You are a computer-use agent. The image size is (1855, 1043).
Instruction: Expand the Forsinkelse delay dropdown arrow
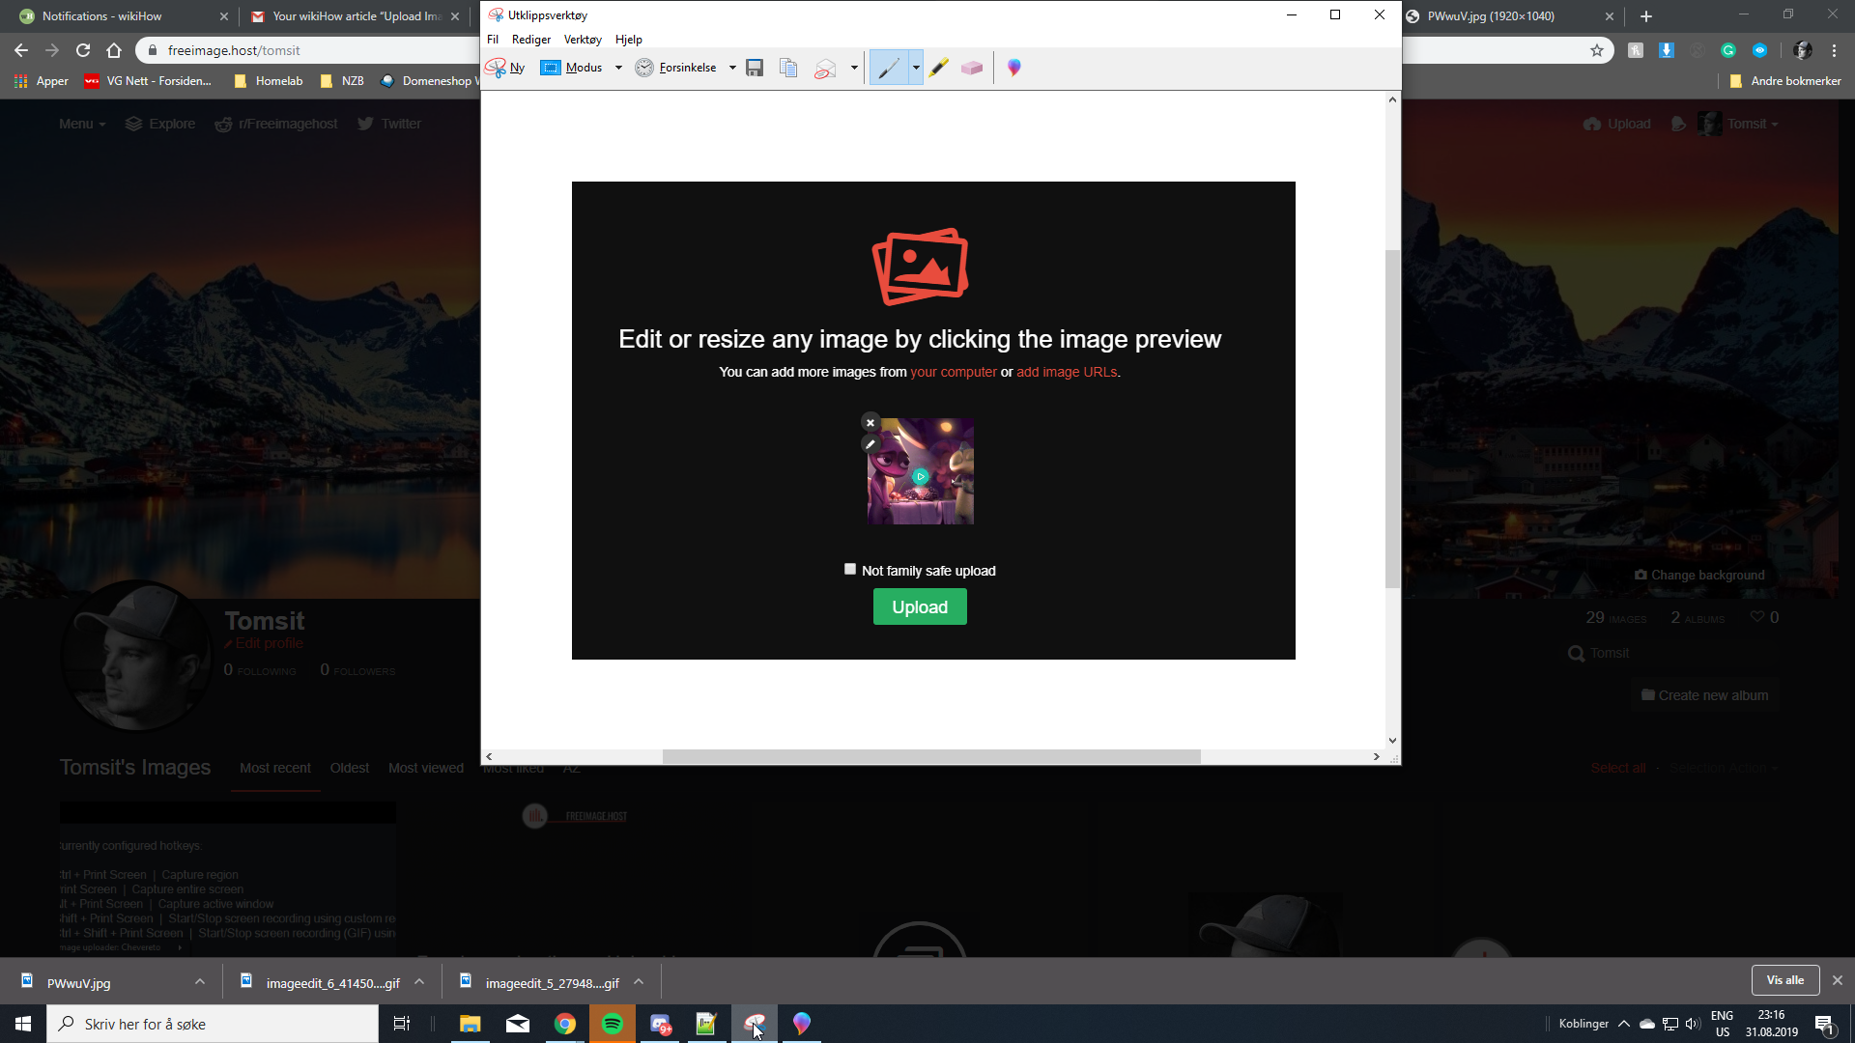(x=732, y=68)
